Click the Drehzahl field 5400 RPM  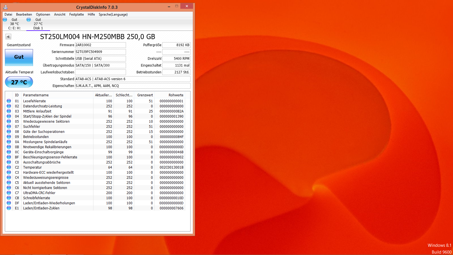click(x=176, y=59)
